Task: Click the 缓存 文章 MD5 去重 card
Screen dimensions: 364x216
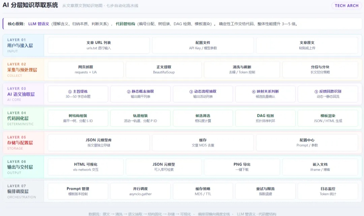Action: coord(203,143)
